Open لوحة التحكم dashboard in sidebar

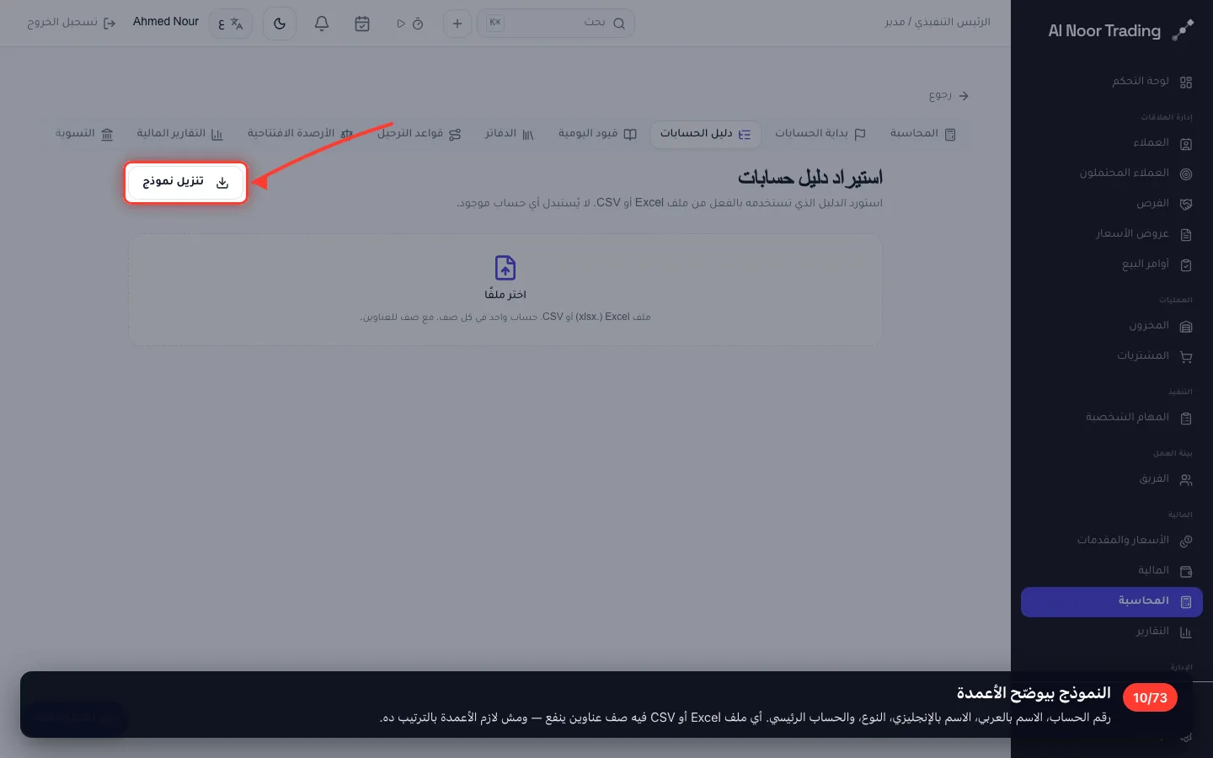point(1112,82)
